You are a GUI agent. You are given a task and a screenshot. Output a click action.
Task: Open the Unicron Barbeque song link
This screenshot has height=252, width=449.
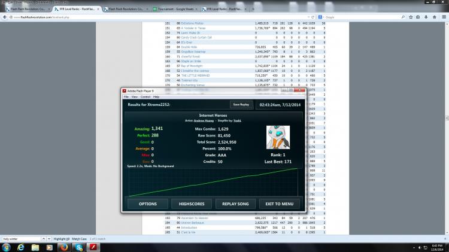click(192, 223)
